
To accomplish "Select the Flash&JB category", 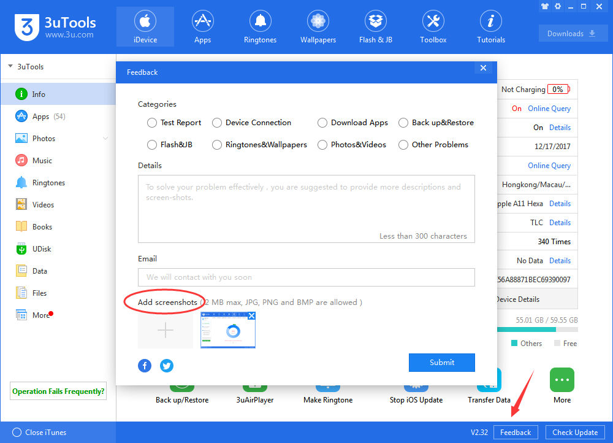I will [151, 145].
